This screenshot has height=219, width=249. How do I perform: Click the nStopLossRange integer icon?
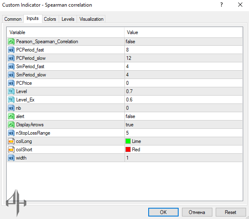(11, 133)
